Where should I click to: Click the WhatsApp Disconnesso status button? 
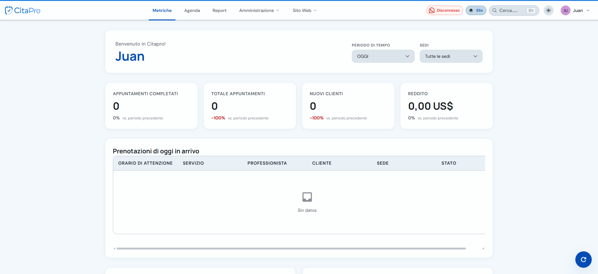[x=445, y=10]
